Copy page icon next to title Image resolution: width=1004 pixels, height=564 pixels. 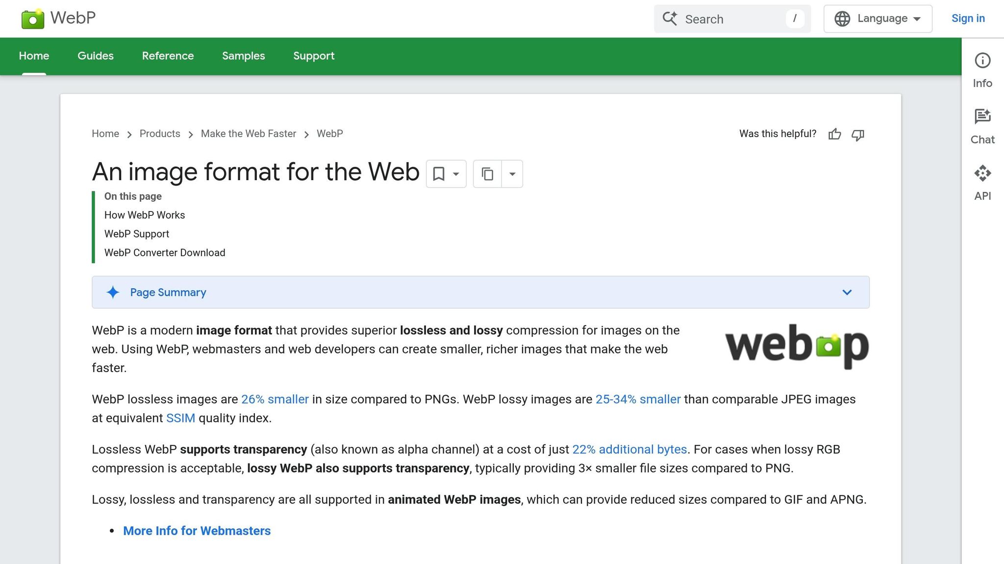(x=487, y=174)
